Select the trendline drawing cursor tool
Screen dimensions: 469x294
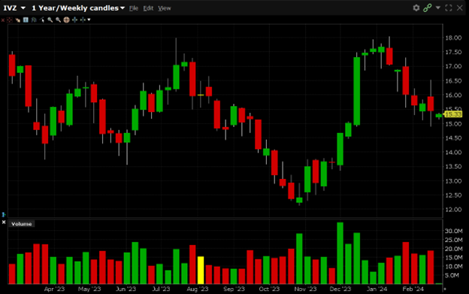coord(42,20)
